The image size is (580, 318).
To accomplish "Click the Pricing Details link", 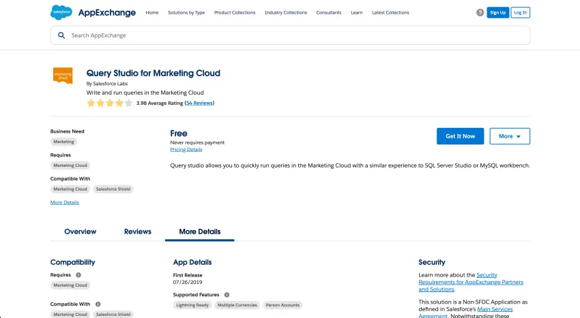I will (186, 149).
